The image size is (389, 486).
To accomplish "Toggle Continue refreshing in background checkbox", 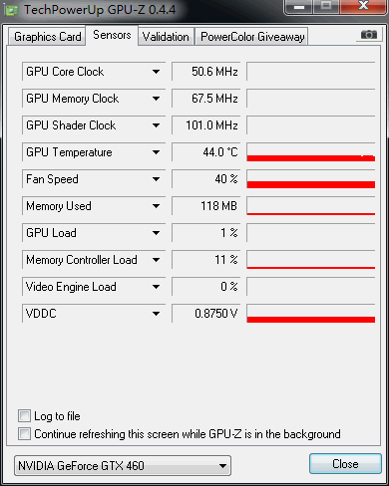I will pos(24,433).
